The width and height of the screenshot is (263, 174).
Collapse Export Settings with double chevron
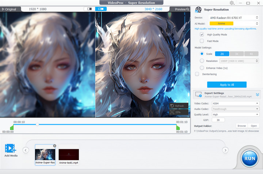(258, 95)
